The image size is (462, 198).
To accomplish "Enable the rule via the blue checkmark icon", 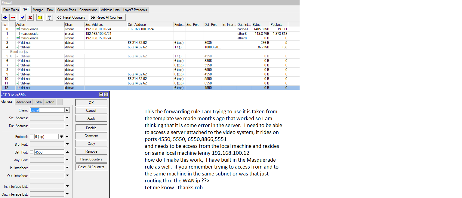I will point(22,17).
